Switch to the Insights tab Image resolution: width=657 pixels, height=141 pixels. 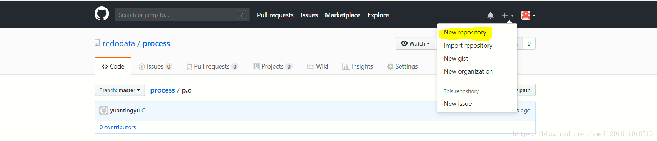pyautogui.click(x=357, y=66)
